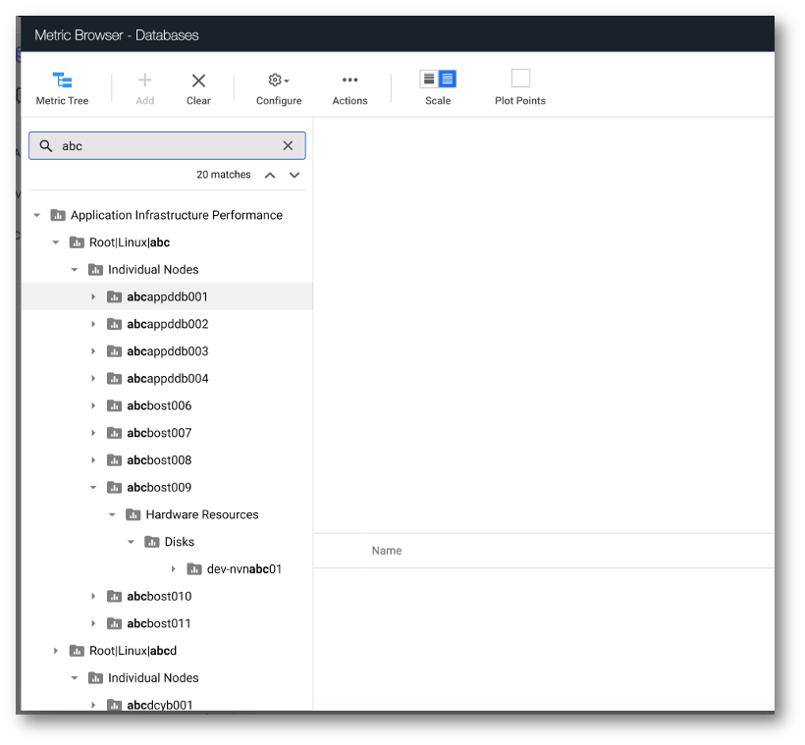Collapse the abcbost009 node

pos(93,487)
